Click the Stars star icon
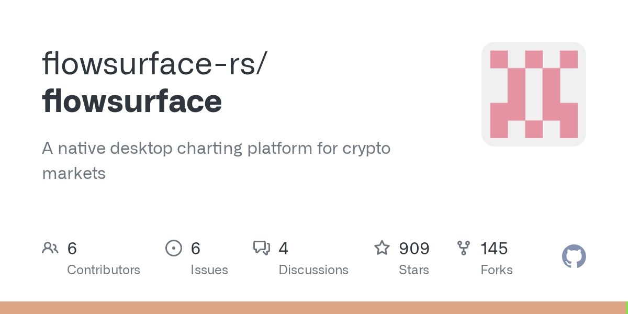Viewport: 628px width, 314px height. pos(382,248)
